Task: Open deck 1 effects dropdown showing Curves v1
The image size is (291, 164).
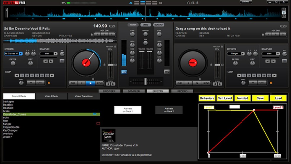Action: (x=13, y=53)
